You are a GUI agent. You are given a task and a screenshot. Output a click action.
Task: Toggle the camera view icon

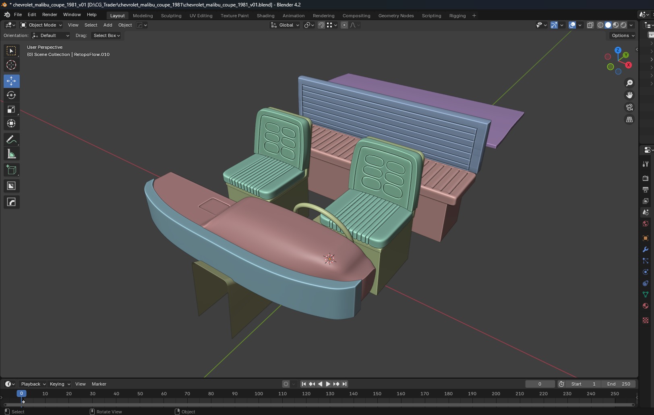point(629,108)
